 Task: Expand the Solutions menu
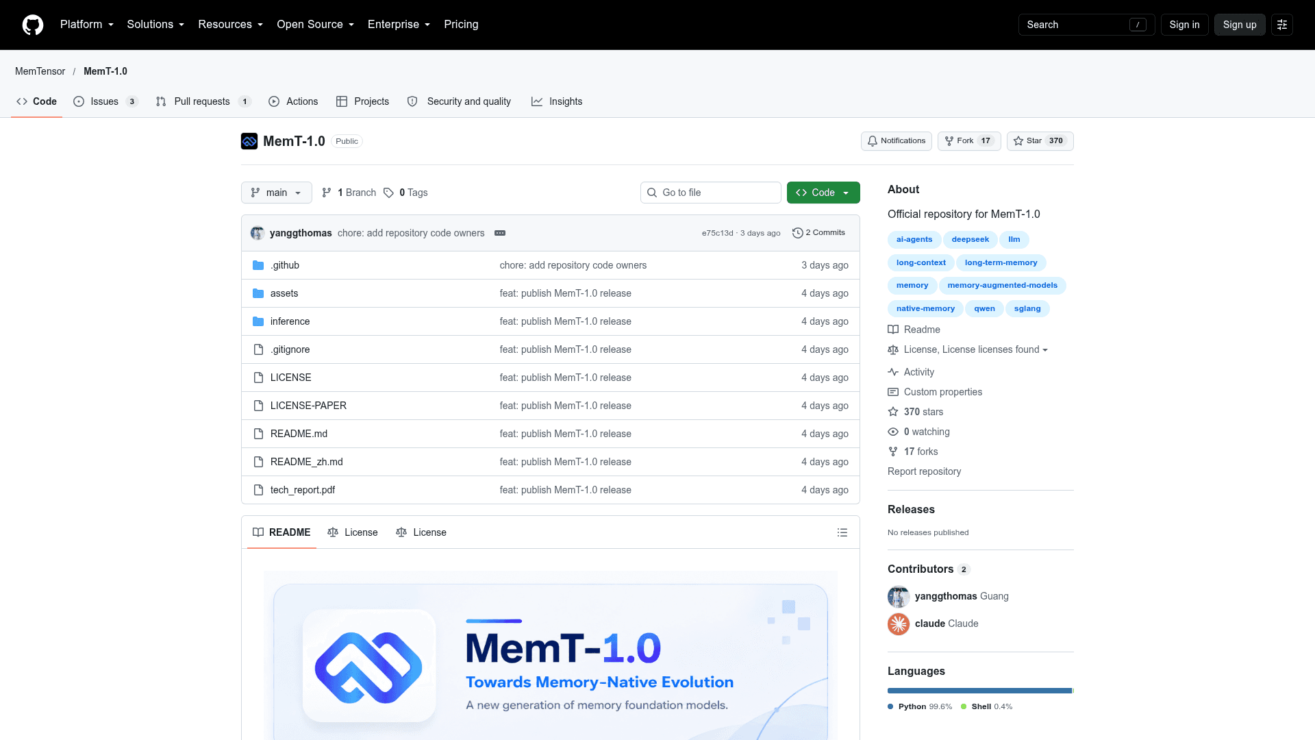coord(155,25)
